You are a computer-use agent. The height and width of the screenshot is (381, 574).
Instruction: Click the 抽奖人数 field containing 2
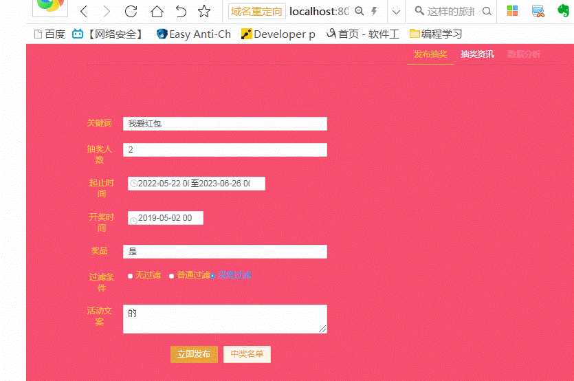(x=225, y=150)
